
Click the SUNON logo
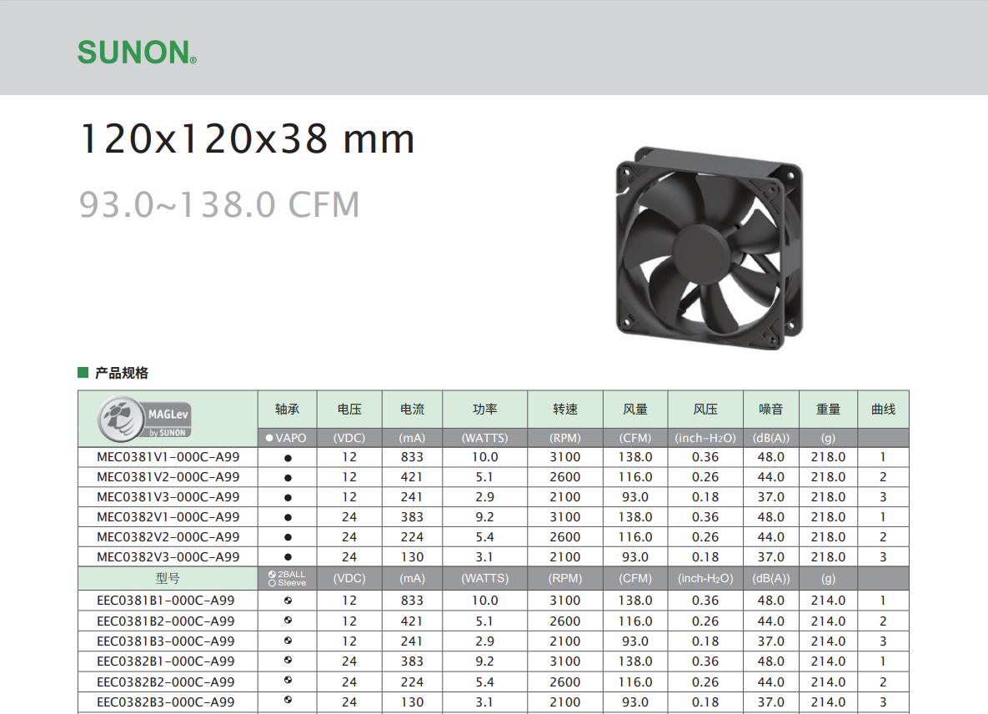(137, 53)
